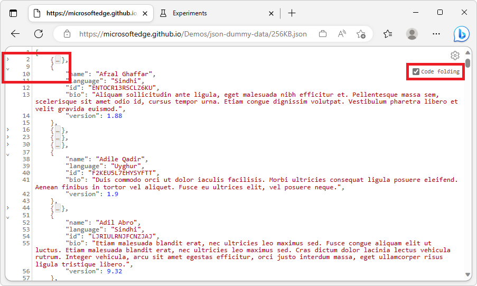
Task: Click the id value "F2KEU5L7EHYSYFTT"
Action: (x=122, y=173)
